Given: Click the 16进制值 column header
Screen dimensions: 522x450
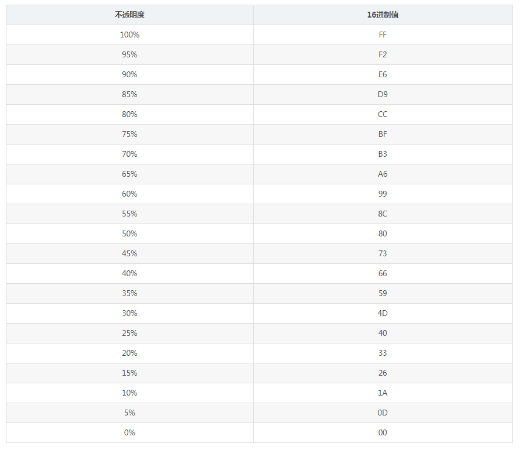Looking at the screenshot, I should pyautogui.click(x=383, y=15).
